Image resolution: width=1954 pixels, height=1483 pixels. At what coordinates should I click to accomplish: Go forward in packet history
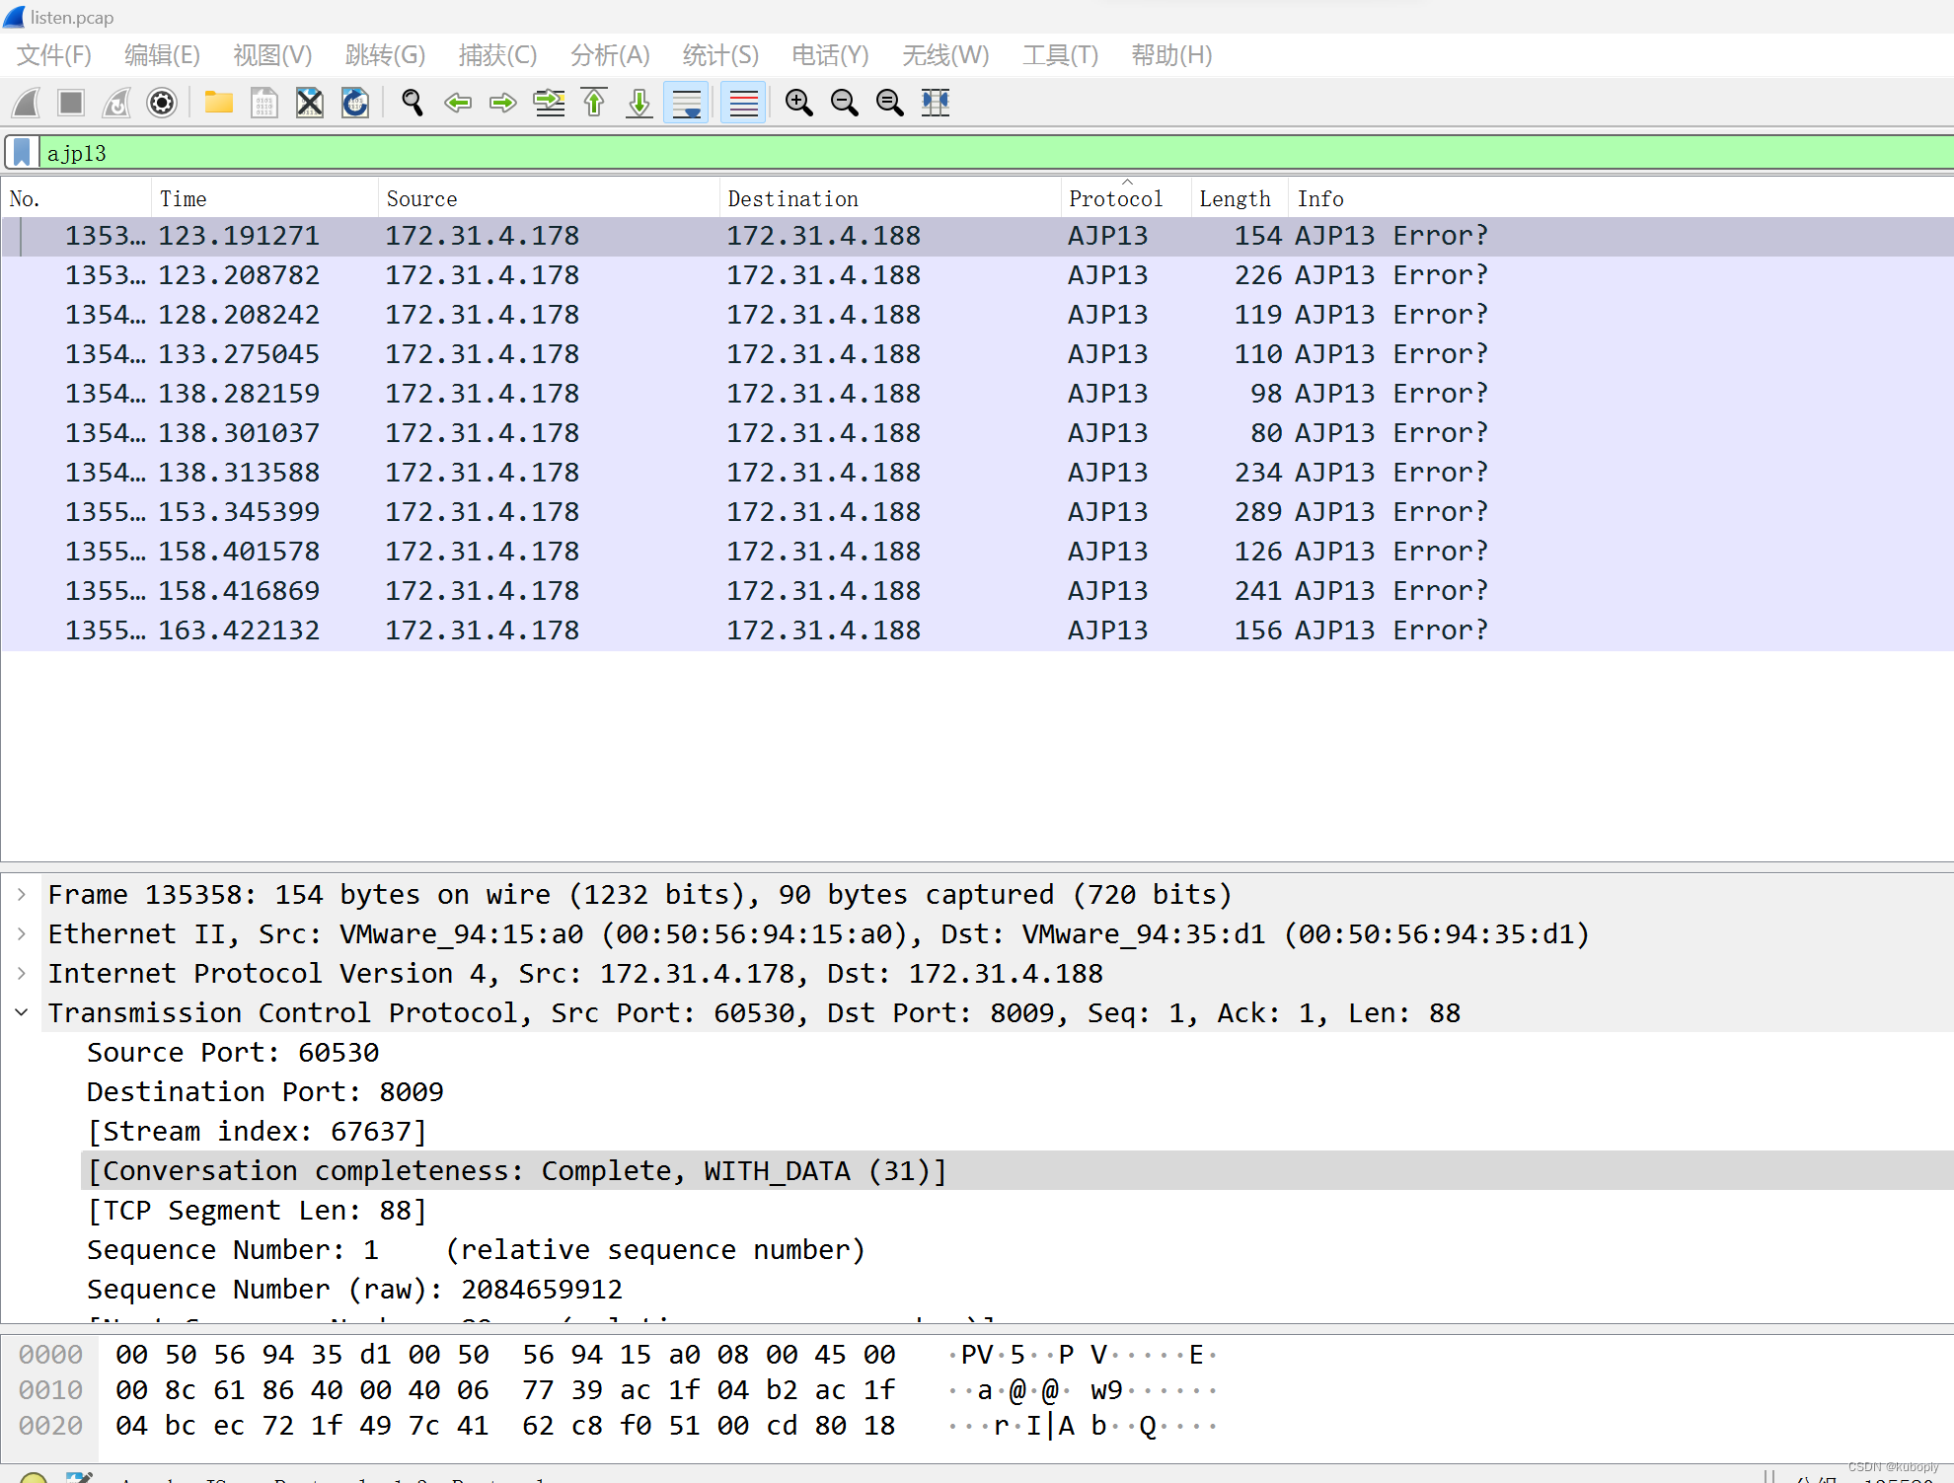click(x=503, y=103)
